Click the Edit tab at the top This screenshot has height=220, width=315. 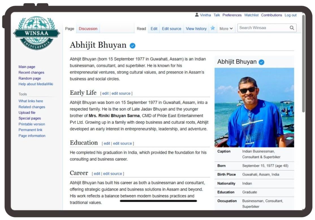(x=154, y=29)
